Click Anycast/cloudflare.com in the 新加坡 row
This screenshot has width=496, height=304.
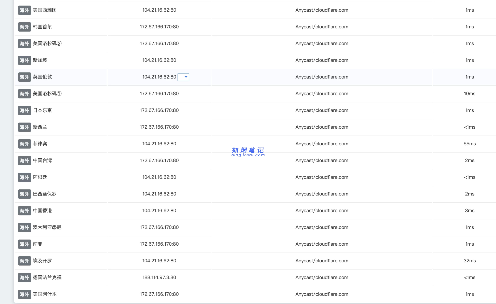pyautogui.click(x=322, y=60)
